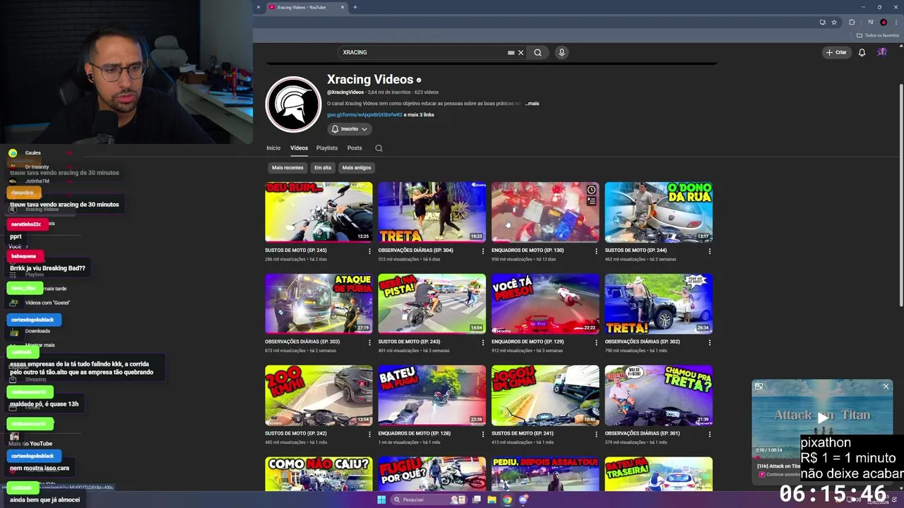904x508 pixels.
Task: Bookmark this page with the star icon
Action: pos(834,22)
